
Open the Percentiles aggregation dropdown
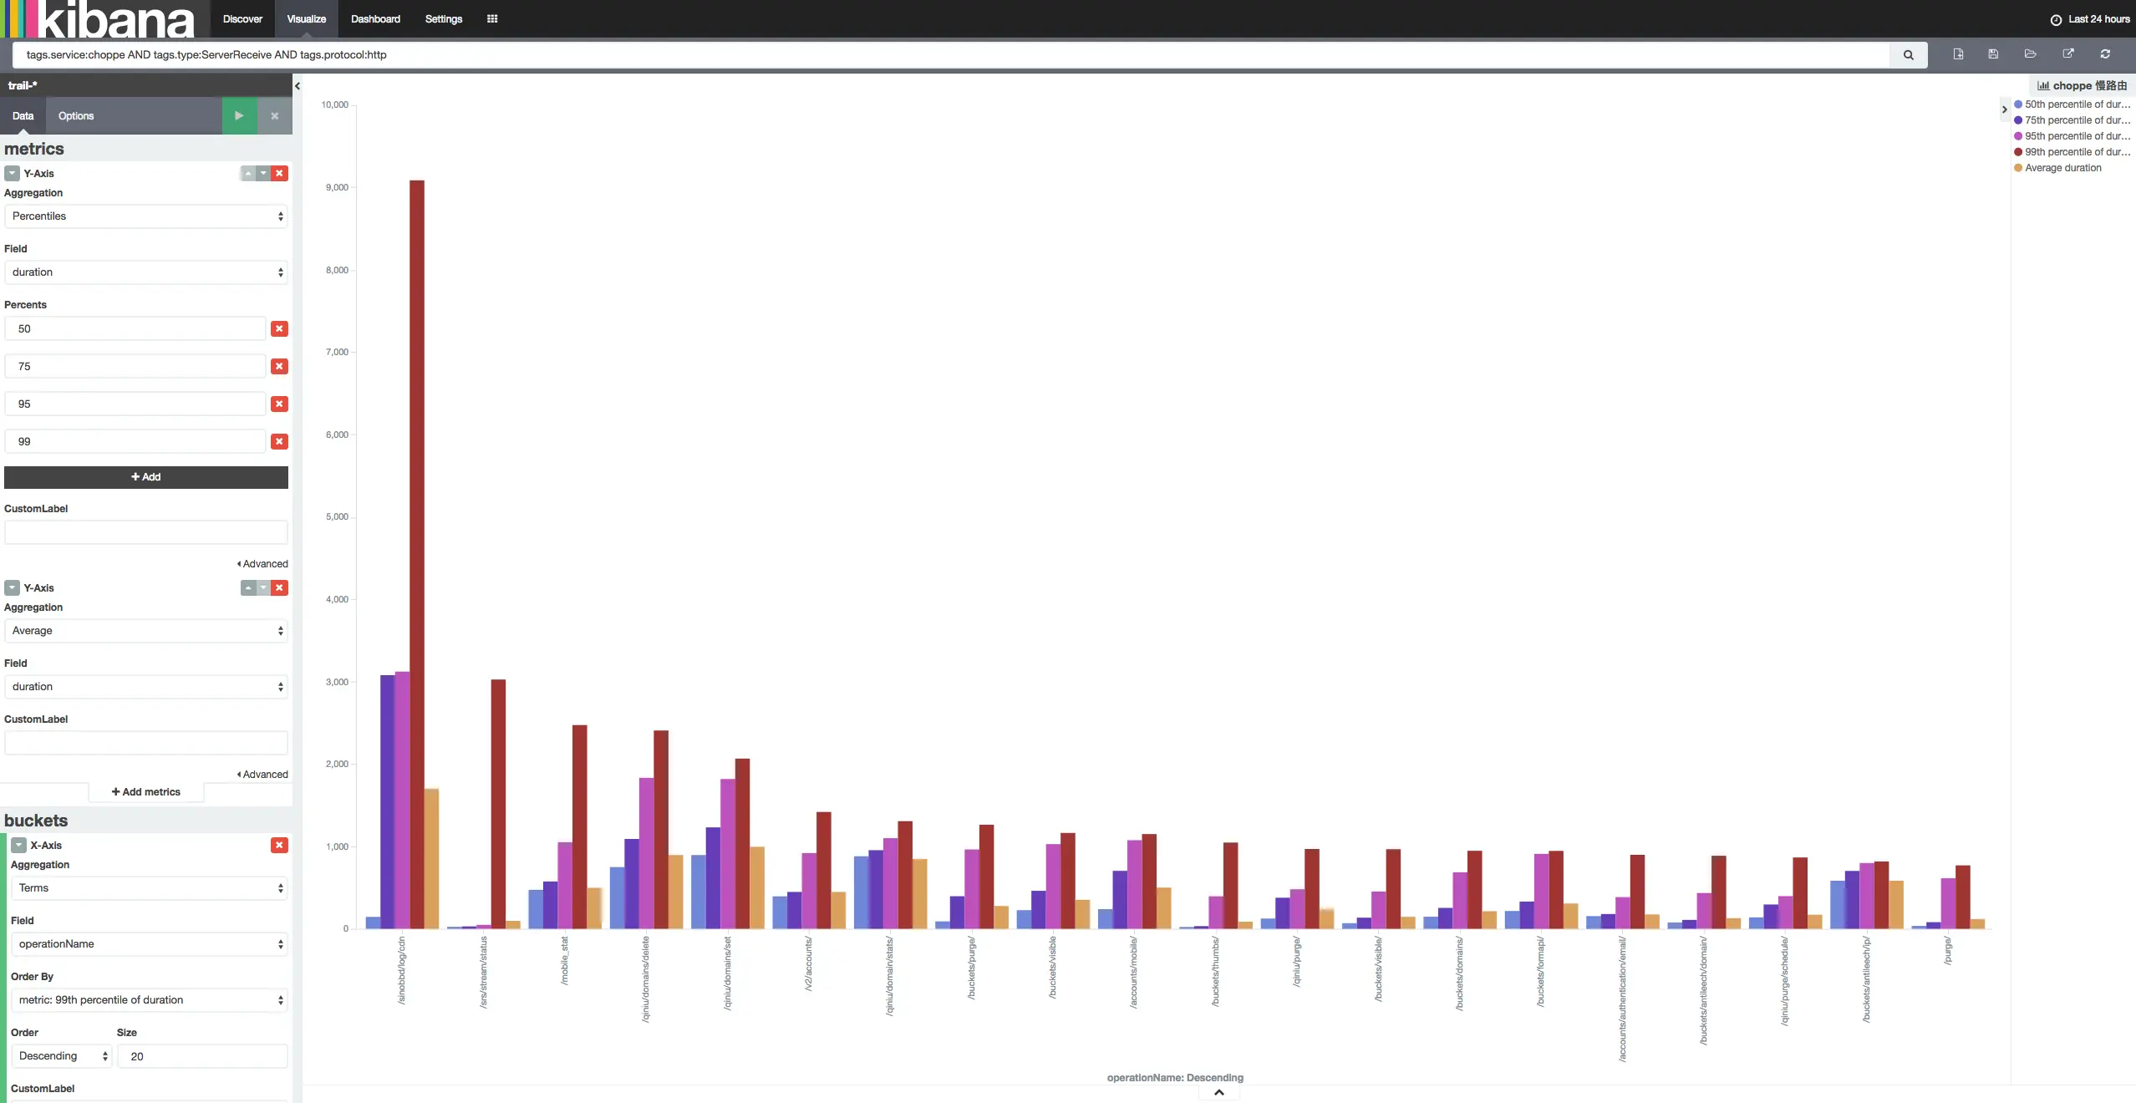146,216
